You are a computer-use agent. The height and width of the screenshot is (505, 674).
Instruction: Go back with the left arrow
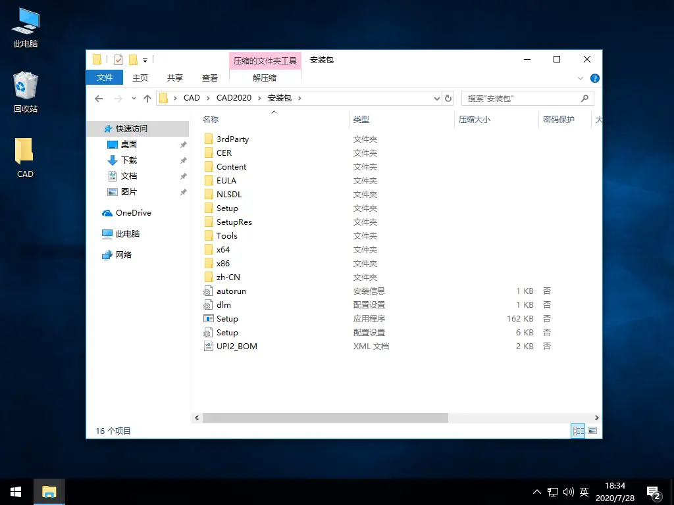(x=99, y=99)
